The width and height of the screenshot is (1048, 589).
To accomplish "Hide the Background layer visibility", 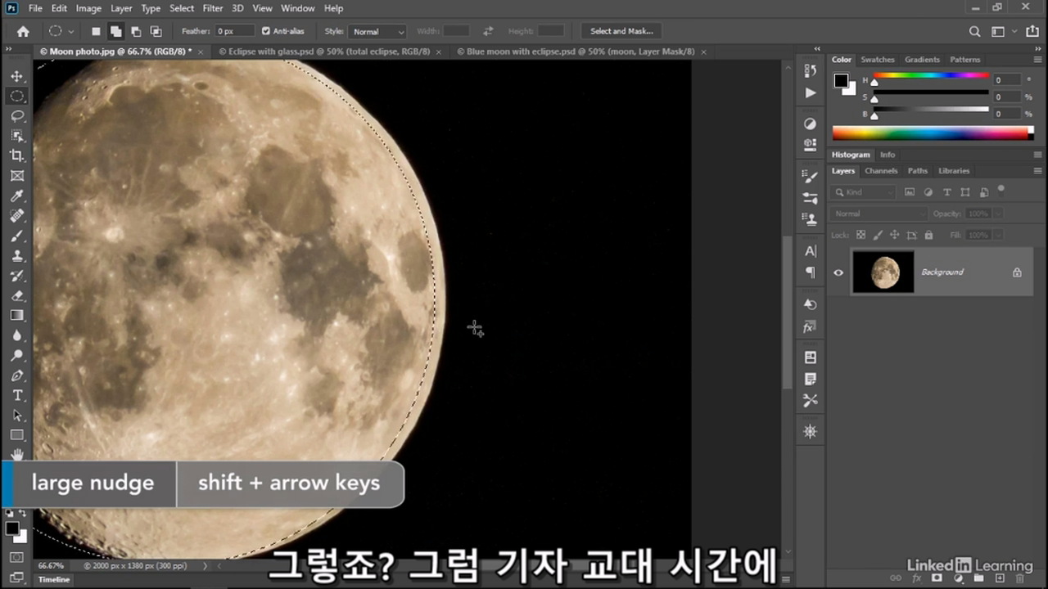I will click(x=838, y=272).
